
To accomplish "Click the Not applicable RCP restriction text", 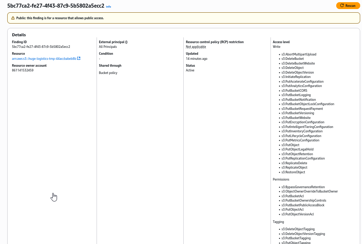I will coord(196,47).
